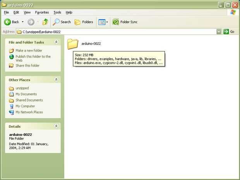Click the Folders toolbar icon
240x180 pixels.
click(77, 22)
